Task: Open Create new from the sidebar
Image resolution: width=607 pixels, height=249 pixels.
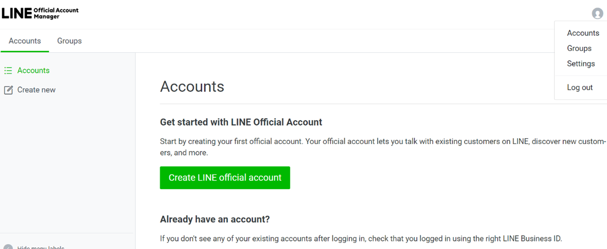Action: pyautogui.click(x=36, y=90)
